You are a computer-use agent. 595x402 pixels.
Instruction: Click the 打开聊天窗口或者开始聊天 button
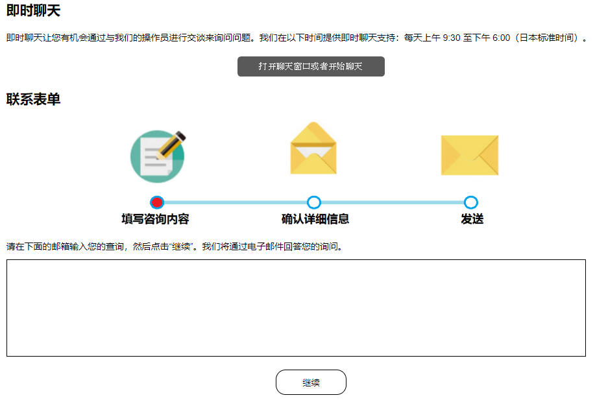pos(311,66)
